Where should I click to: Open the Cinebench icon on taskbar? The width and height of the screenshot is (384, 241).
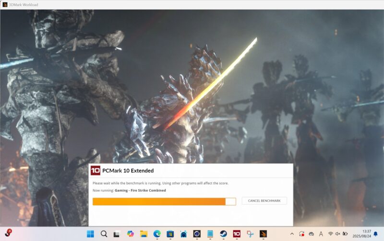pos(197,234)
